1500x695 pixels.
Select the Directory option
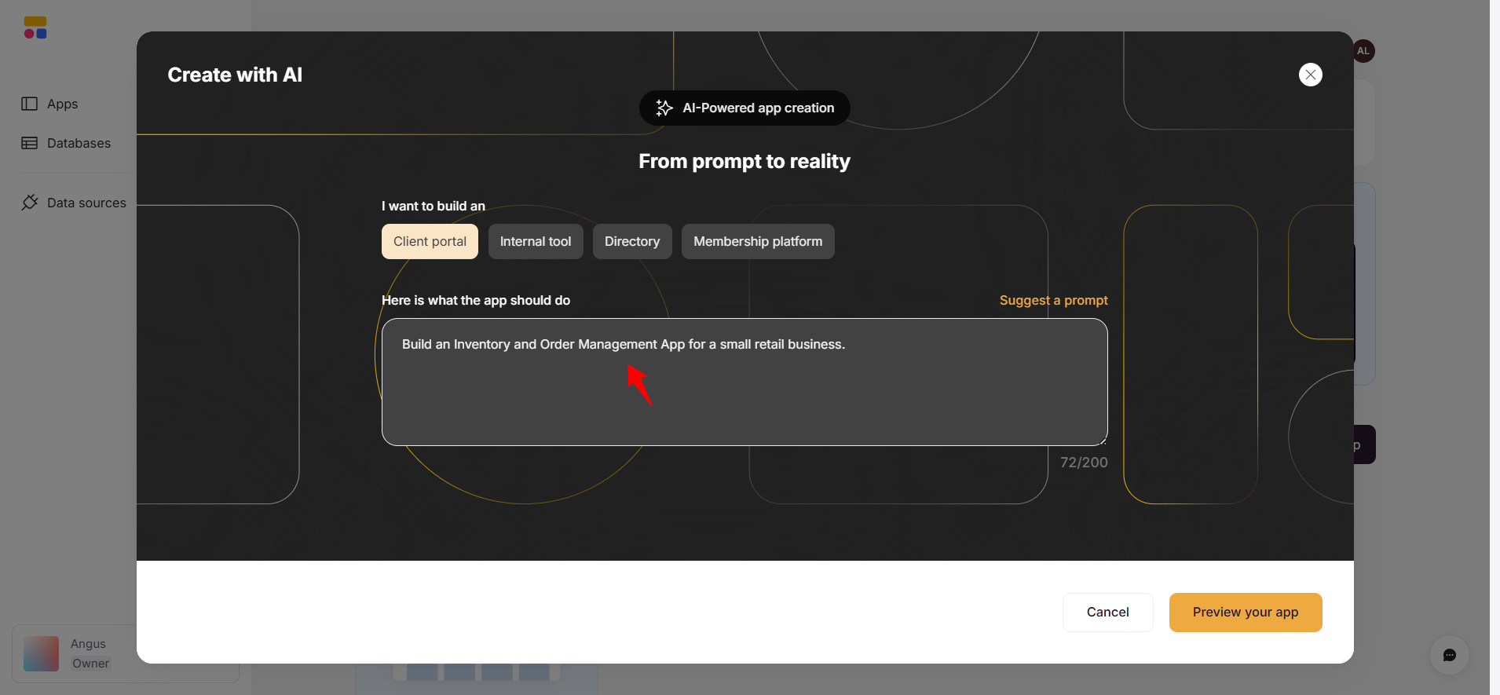tap(632, 241)
